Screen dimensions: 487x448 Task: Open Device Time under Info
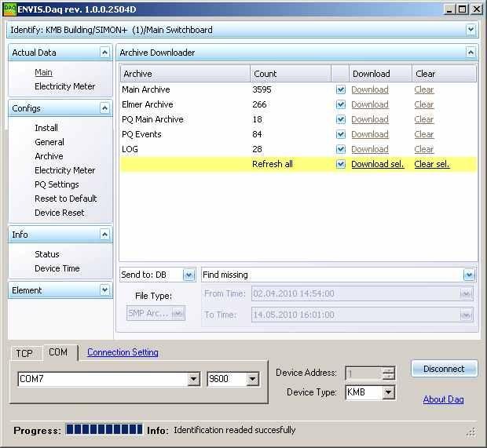tap(57, 268)
